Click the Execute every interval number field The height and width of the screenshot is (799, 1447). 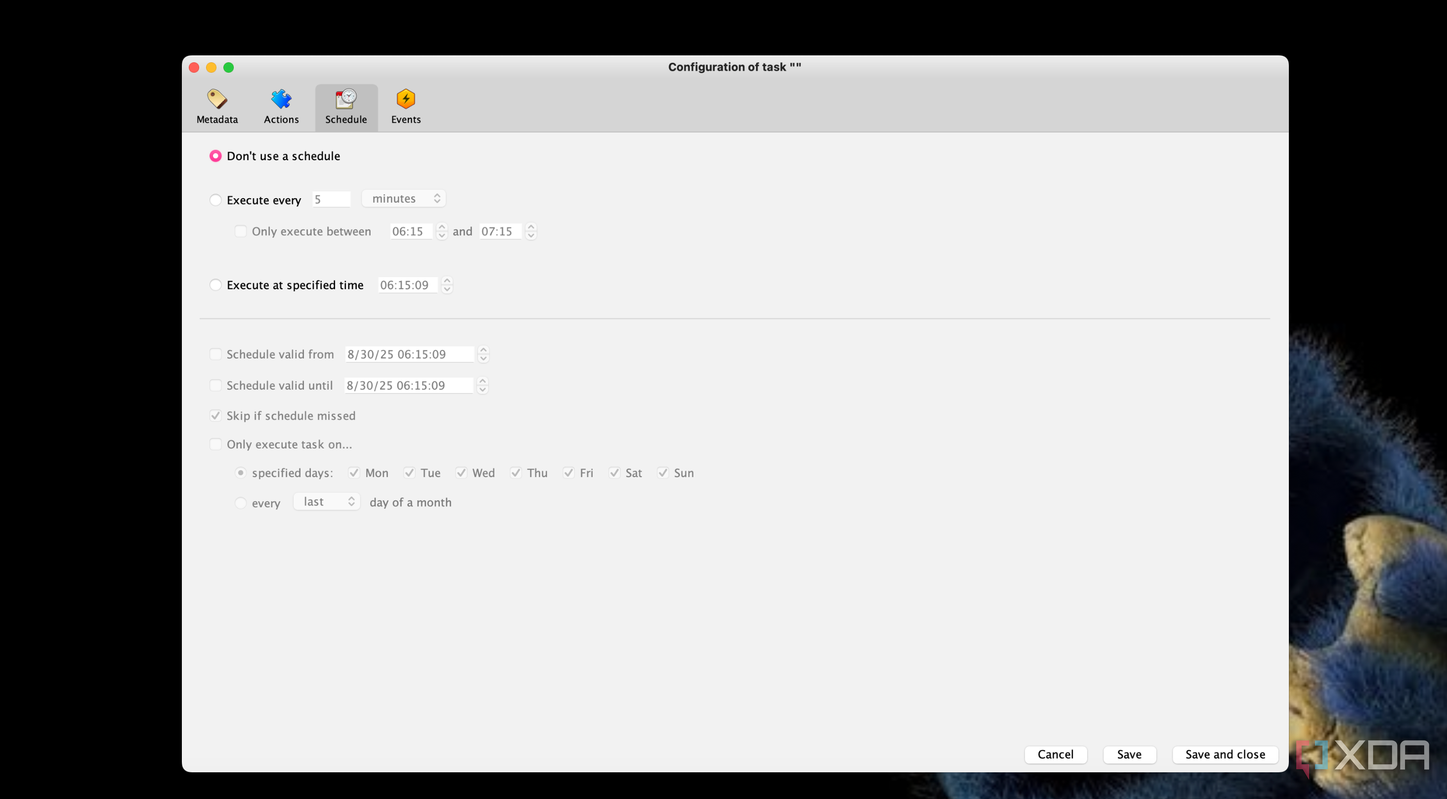click(x=332, y=199)
